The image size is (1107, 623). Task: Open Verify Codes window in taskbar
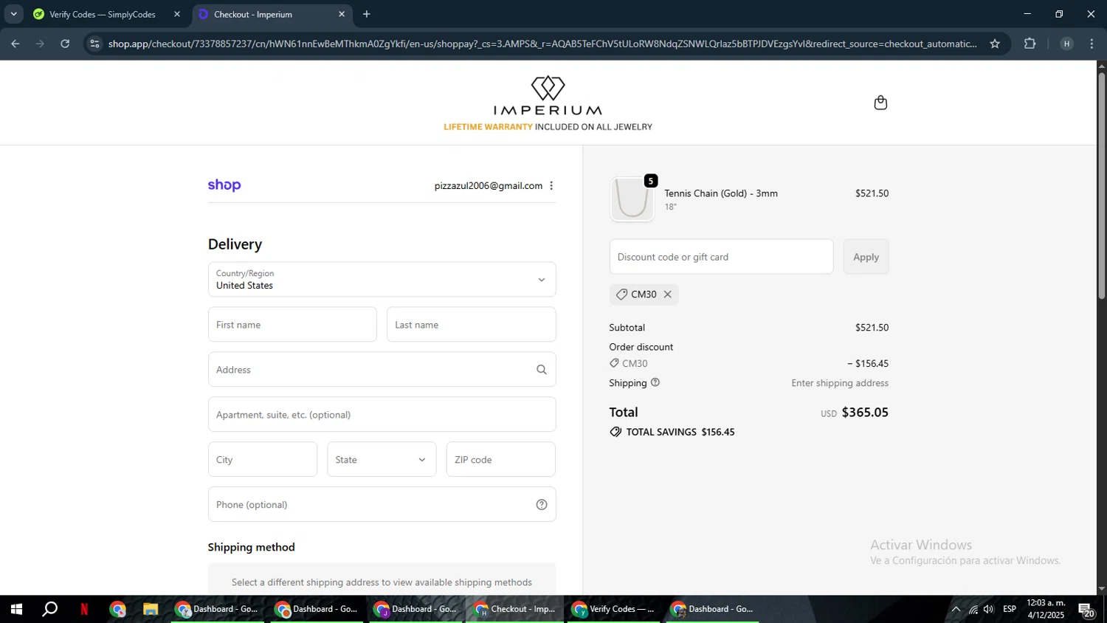613,610
